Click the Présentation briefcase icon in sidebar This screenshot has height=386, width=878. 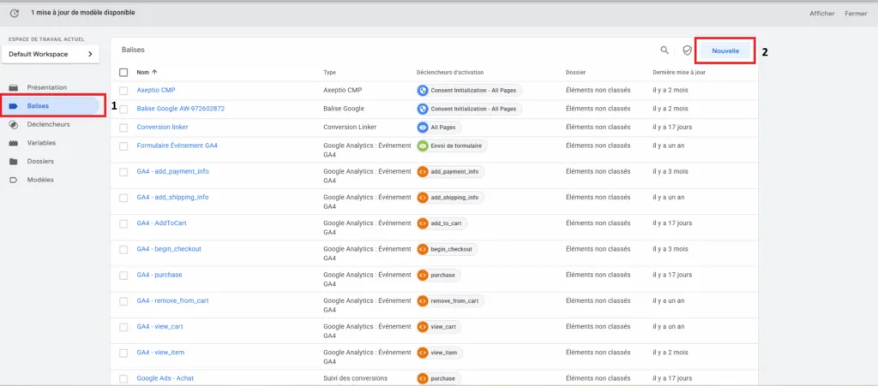[14, 87]
